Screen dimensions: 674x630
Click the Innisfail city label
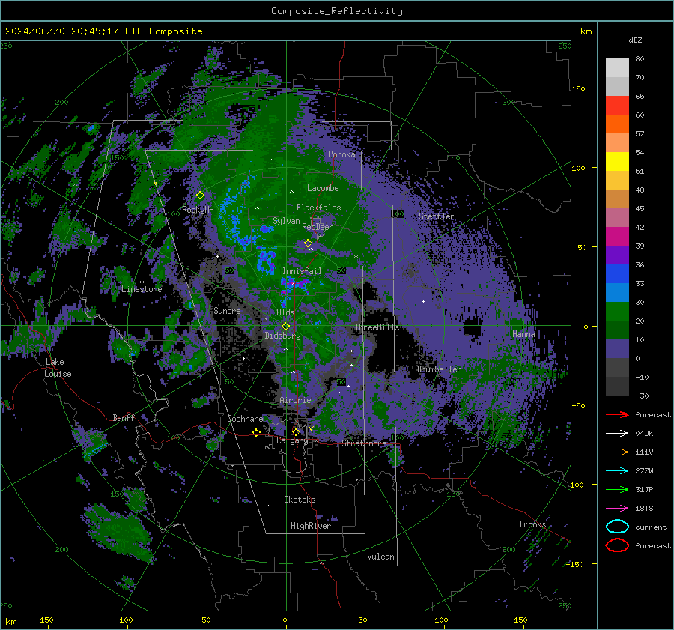click(x=302, y=271)
